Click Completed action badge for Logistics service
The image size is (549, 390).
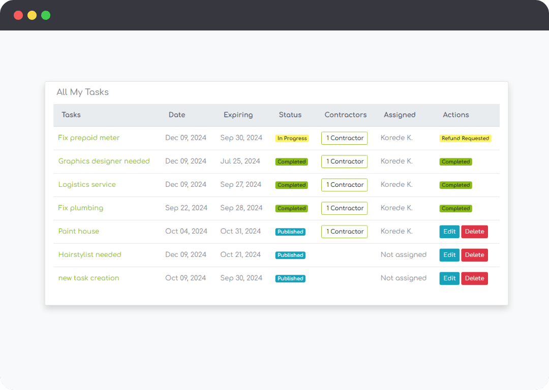tap(456, 185)
